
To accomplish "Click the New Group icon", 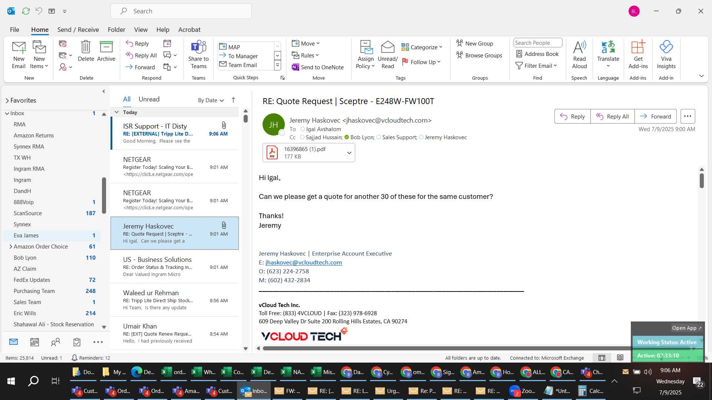I will coord(475,43).
